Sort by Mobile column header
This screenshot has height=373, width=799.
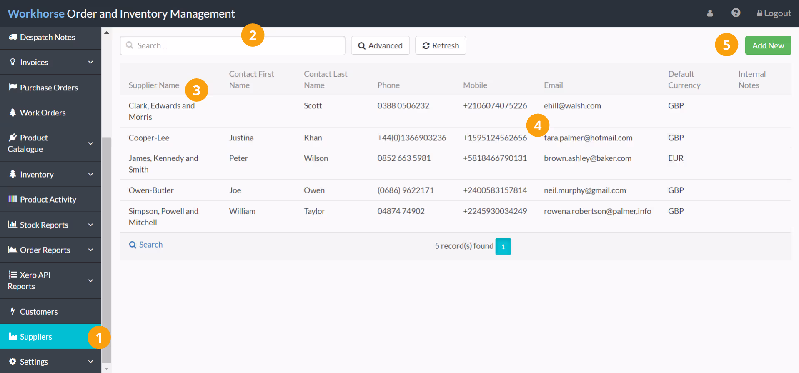(x=475, y=85)
